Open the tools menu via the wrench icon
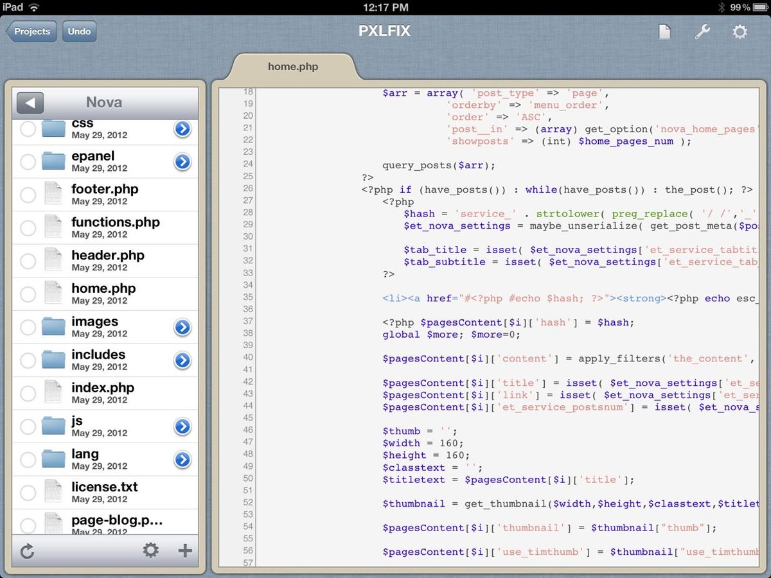 point(702,31)
